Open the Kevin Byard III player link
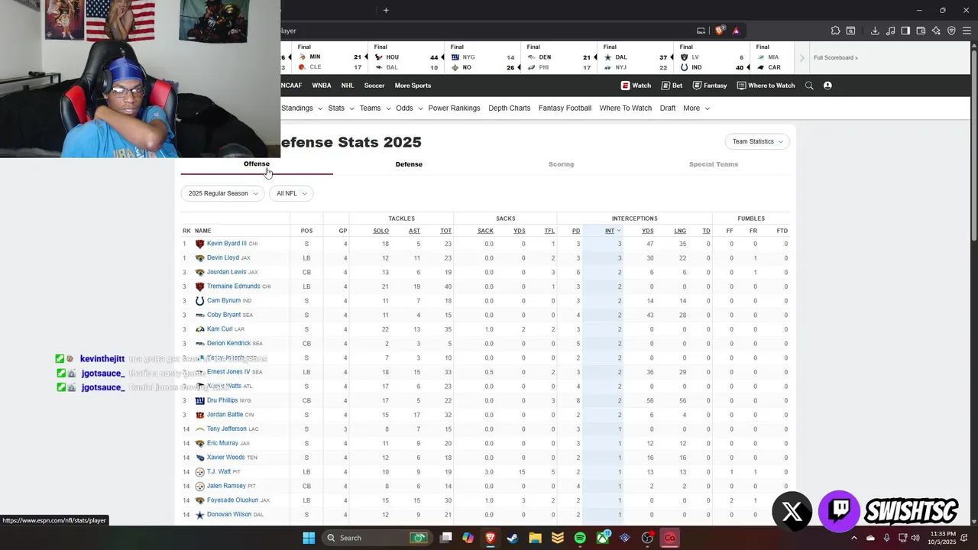This screenshot has height=550, width=978. click(226, 244)
